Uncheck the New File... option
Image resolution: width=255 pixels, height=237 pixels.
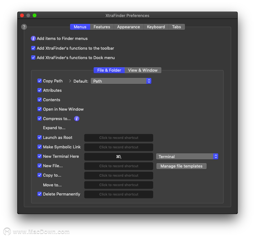[40, 166]
